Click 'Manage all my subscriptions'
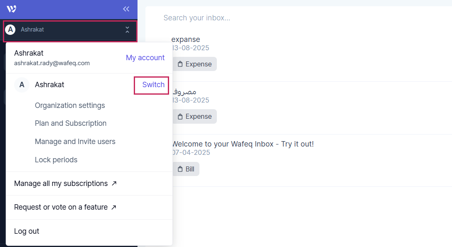 click(x=59, y=183)
